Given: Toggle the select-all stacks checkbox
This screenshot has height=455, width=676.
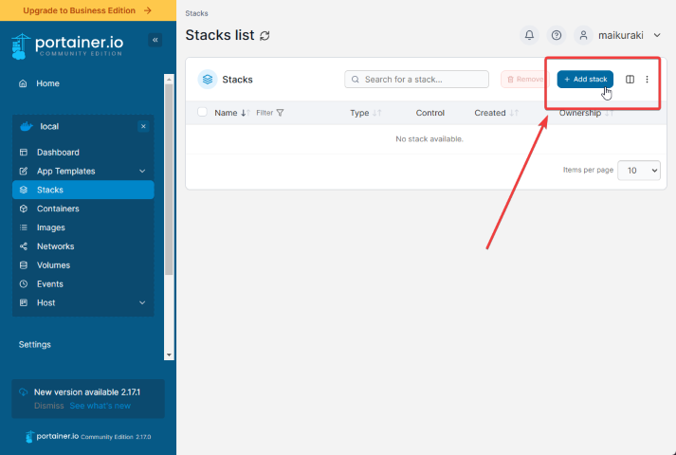Looking at the screenshot, I should click(202, 112).
